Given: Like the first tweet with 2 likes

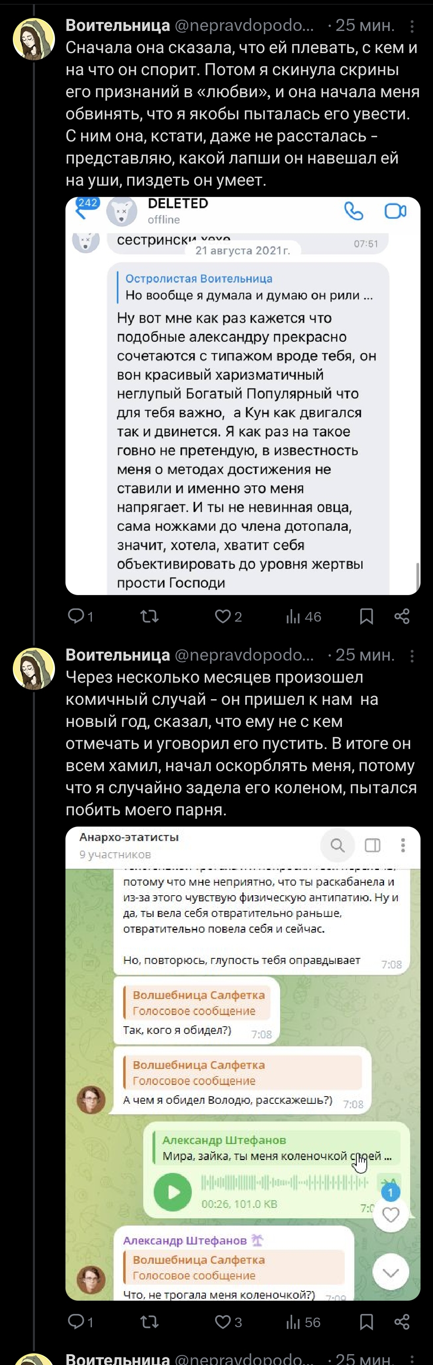Looking at the screenshot, I should (x=223, y=616).
